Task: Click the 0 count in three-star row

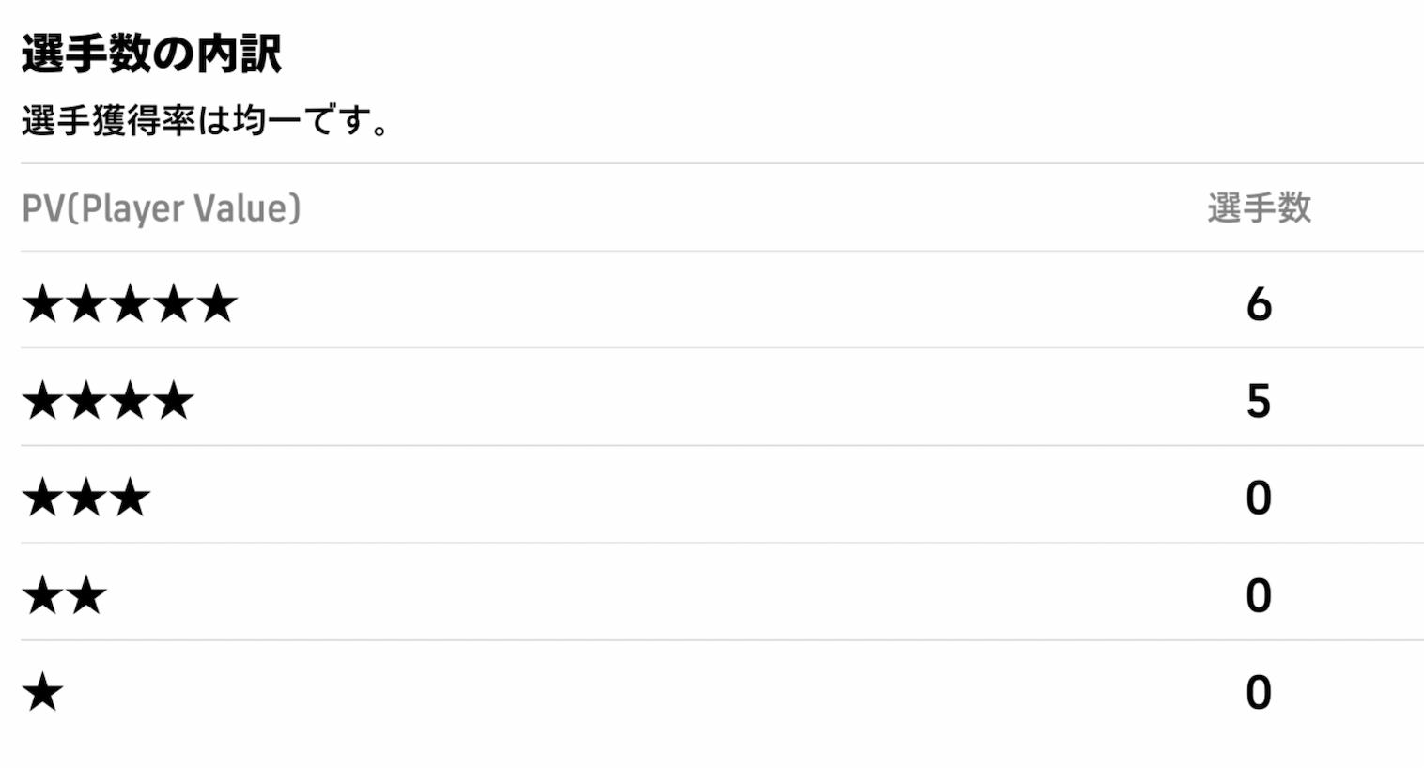Action: tap(1259, 498)
